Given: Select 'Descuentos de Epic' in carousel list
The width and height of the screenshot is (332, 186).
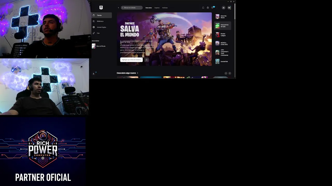Looking at the screenshot, I should [x=223, y=26].
